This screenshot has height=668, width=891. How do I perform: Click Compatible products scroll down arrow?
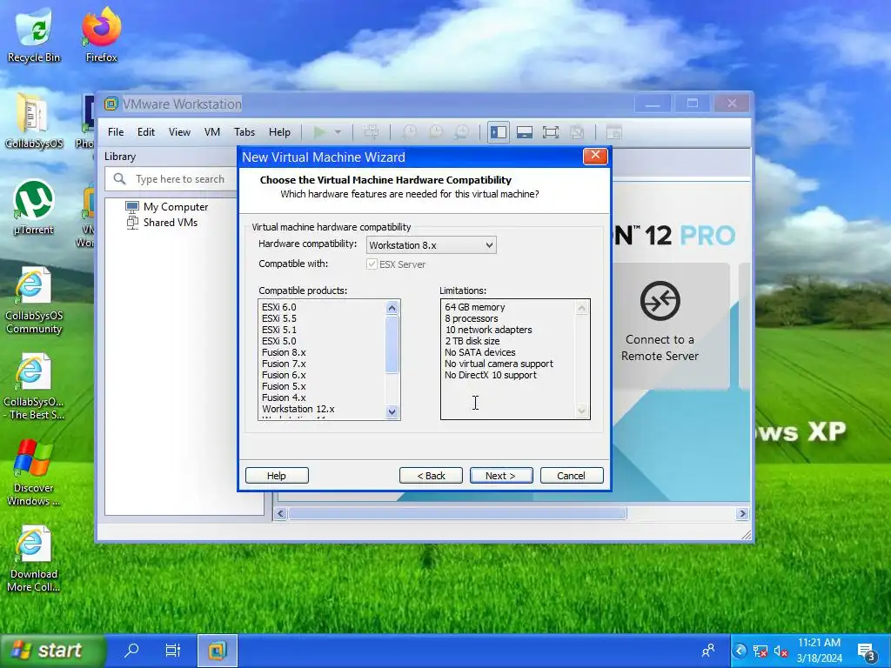tap(392, 411)
